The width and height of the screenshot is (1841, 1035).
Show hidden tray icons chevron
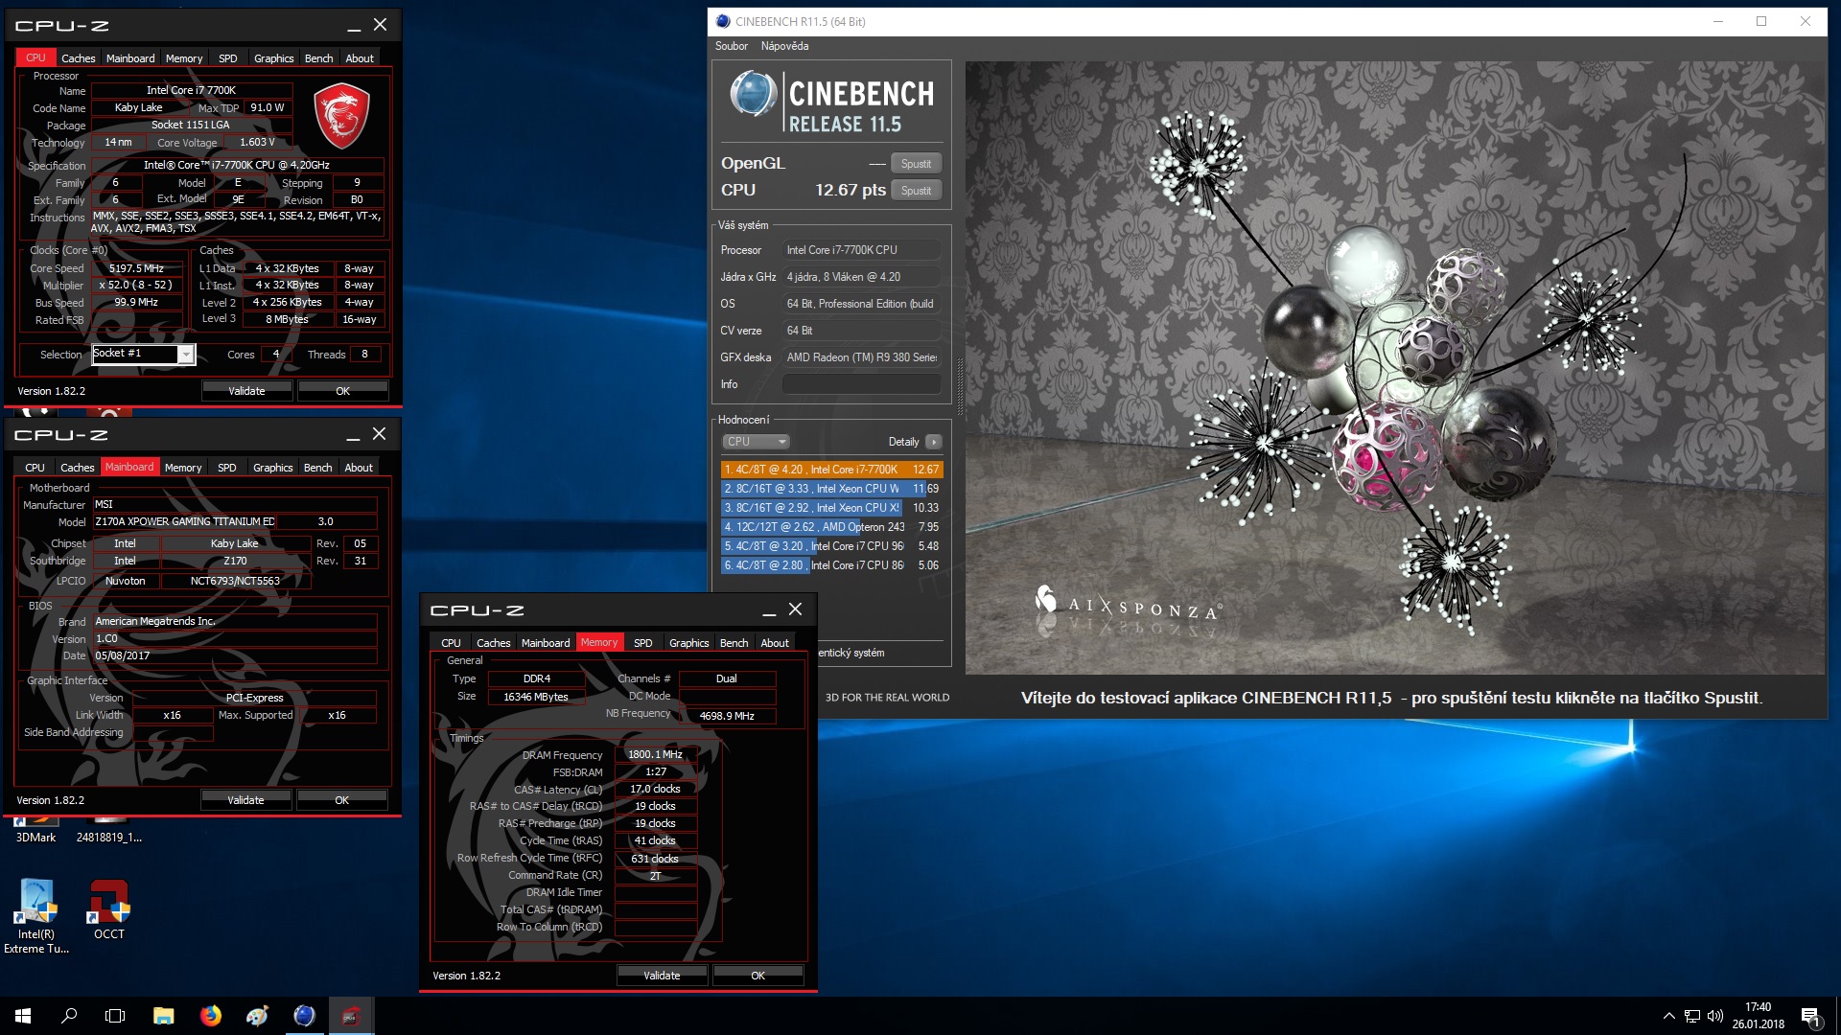1668,1016
